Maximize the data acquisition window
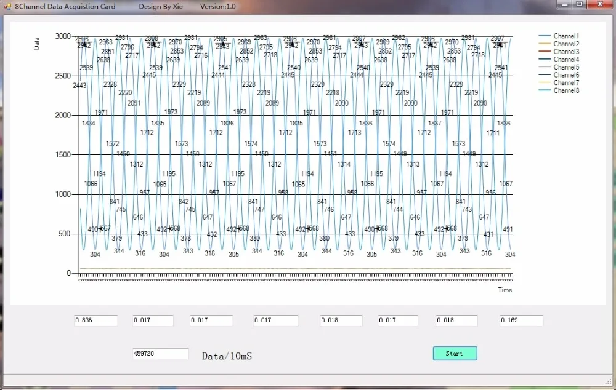616x390 pixels. click(579, 4)
